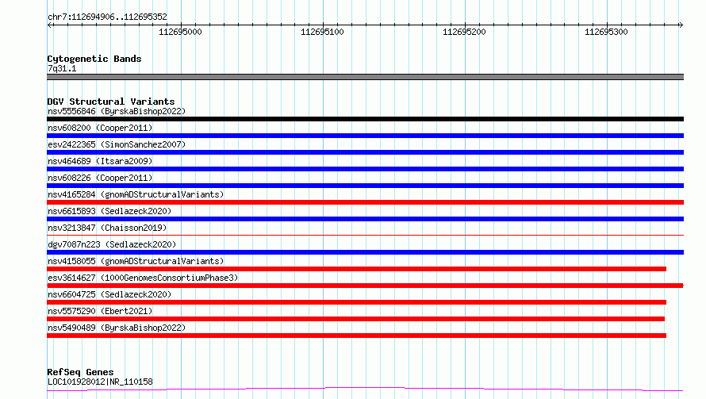Screen dimensions: 706x399
Task: Click label esv2422365 (SimonSanchez2007)
Action: 117,144
